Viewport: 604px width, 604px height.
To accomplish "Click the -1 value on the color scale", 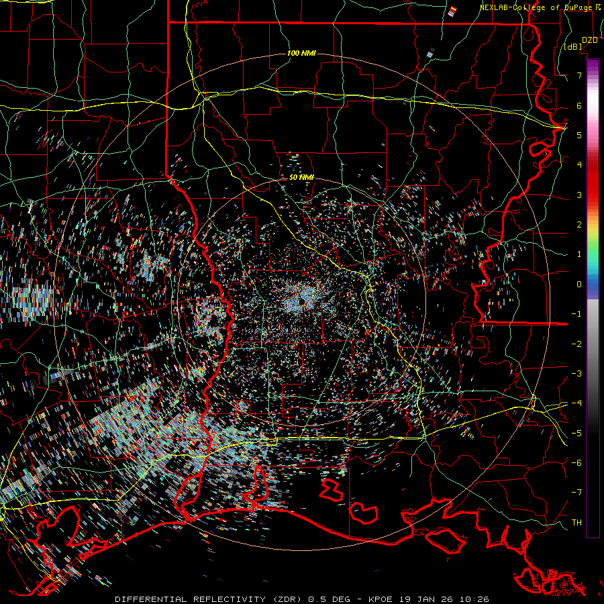I will coord(576,314).
